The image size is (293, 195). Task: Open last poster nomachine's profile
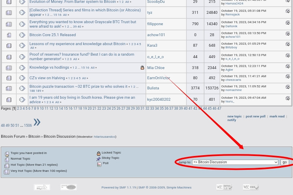234,90
